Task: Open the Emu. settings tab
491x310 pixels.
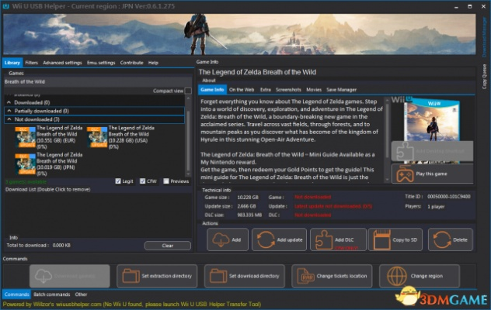Action: [101, 63]
